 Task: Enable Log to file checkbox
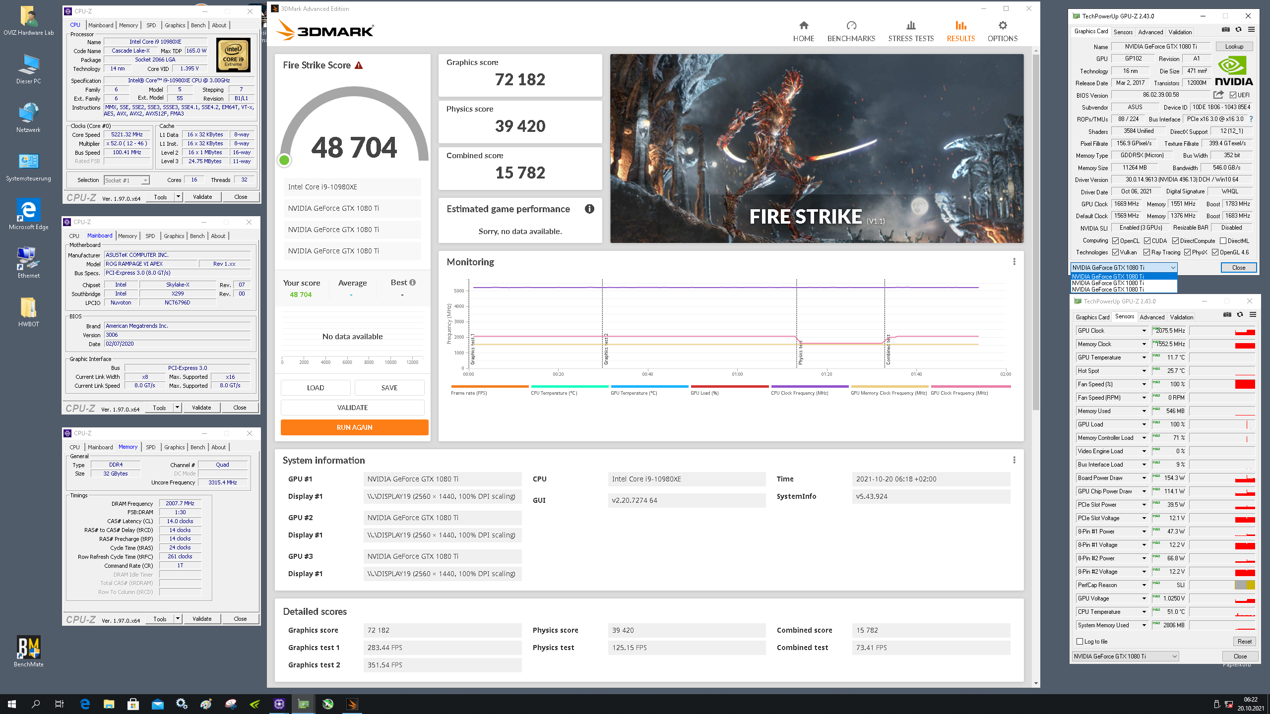pyautogui.click(x=1079, y=642)
